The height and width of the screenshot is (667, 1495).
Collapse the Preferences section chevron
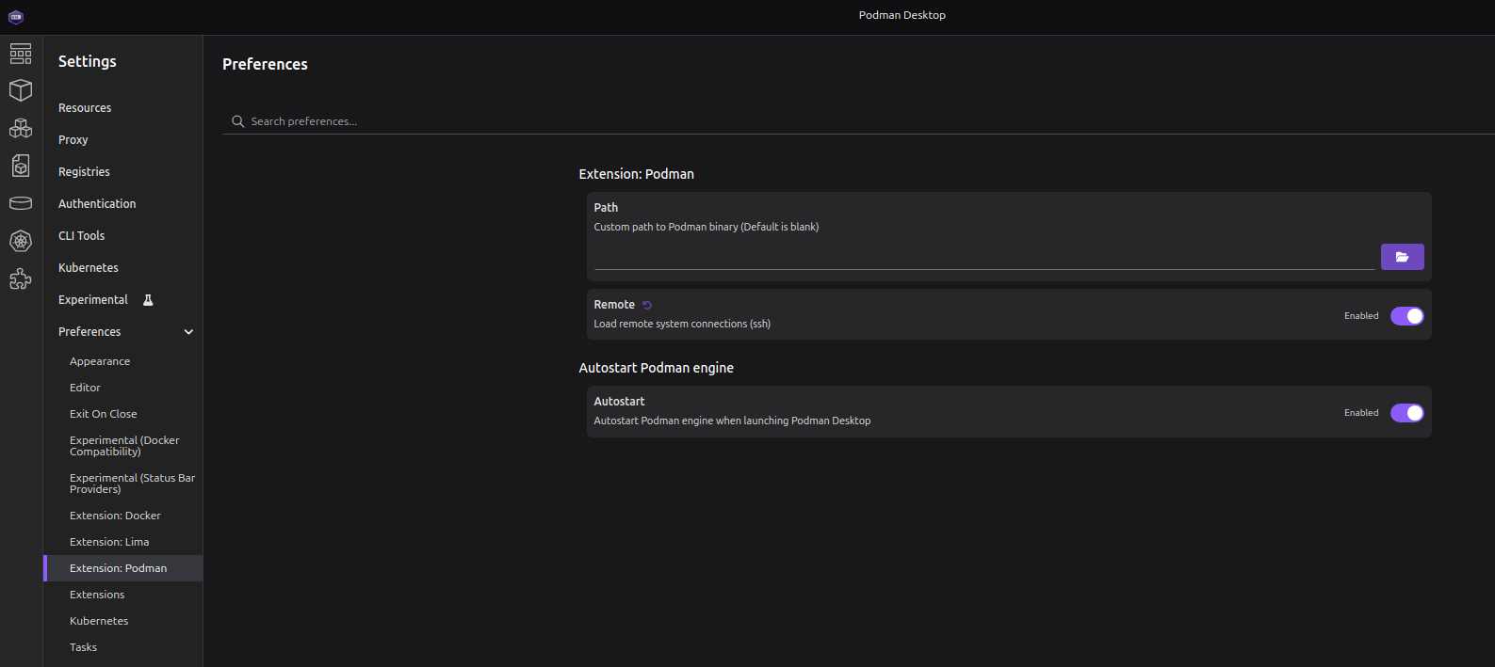point(188,332)
